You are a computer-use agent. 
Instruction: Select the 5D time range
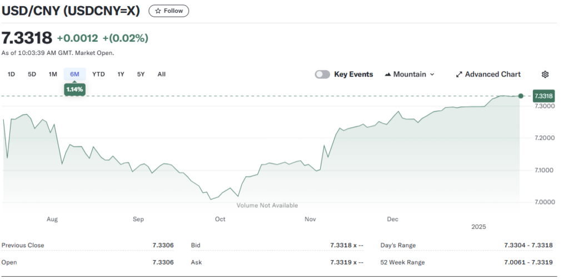(32, 74)
